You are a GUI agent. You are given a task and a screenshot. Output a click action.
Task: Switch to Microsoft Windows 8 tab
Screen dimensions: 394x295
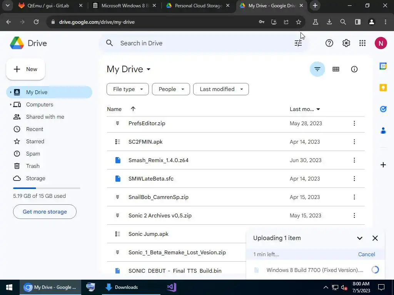coord(125,5)
